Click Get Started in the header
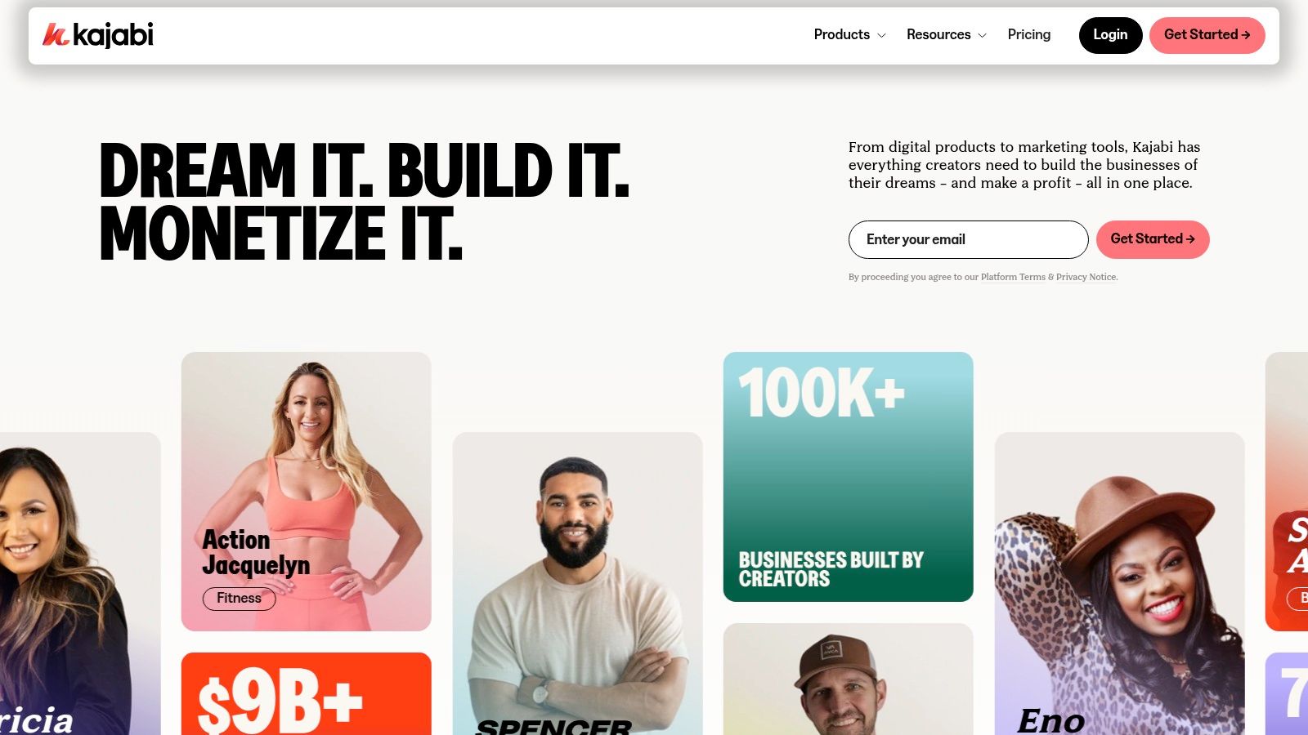The width and height of the screenshot is (1308, 735). pyautogui.click(x=1207, y=35)
